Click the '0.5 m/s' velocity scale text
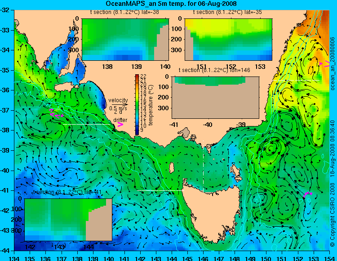Viewport: 337px width, 261px height. click(x=118, y=108)
